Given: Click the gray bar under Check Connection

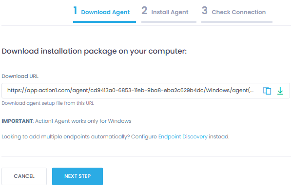Looking at the screenshot, I should tap(237, 22).
